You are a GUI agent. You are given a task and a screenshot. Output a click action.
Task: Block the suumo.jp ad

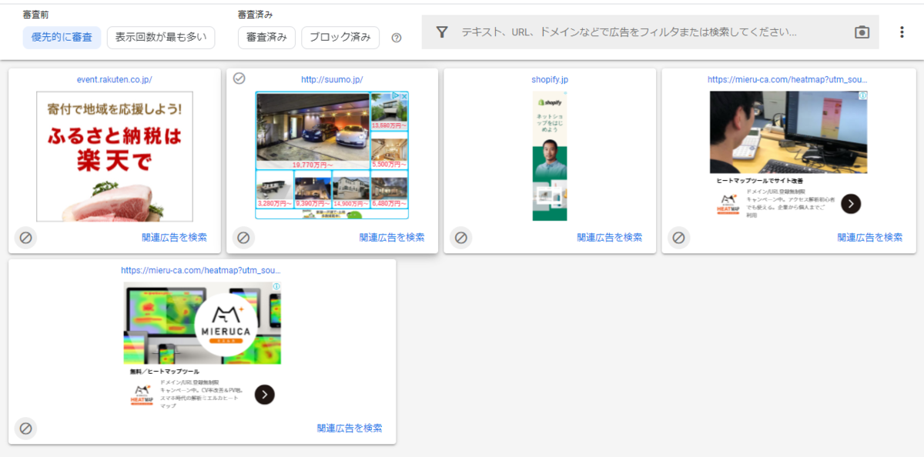click(x=243, y=238)
